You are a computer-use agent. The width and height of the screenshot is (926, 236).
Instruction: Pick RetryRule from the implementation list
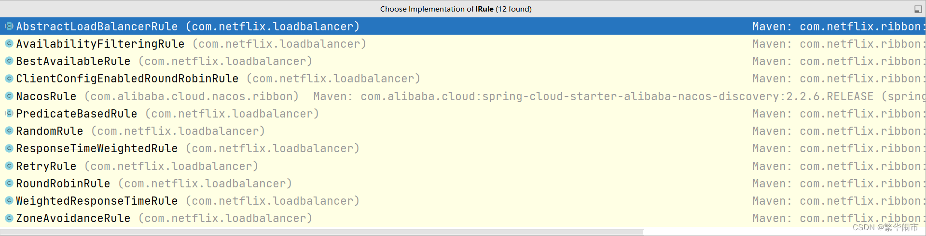pos(463,166)
